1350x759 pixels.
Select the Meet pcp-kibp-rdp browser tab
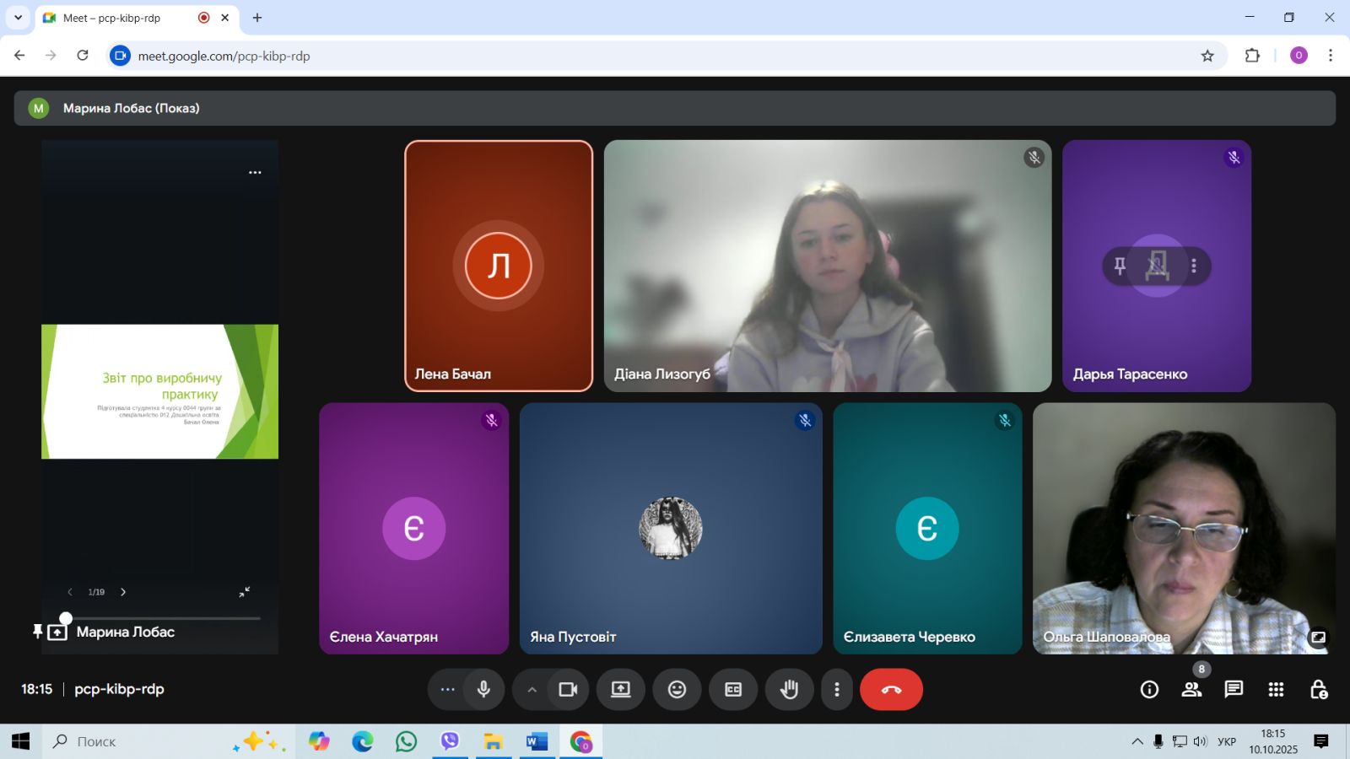127,18
